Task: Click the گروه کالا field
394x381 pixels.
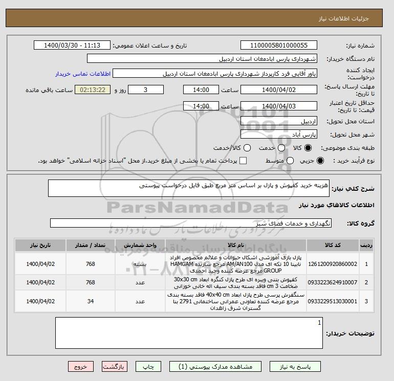Action: 191,223
